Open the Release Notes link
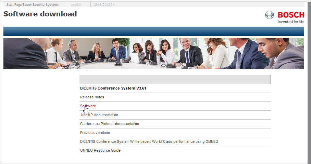 [92, 97]
